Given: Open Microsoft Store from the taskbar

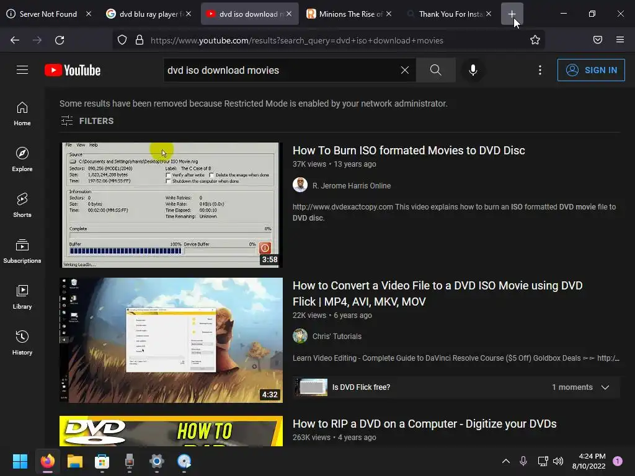Looking at the screenshot, I should (x=102, y=461).
